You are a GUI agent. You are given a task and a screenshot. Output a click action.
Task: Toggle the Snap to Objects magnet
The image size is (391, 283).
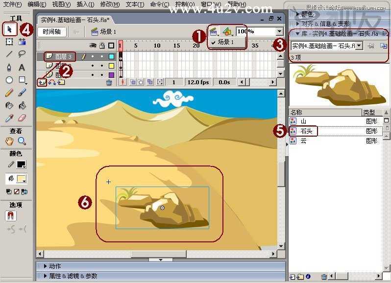[11, 216]
